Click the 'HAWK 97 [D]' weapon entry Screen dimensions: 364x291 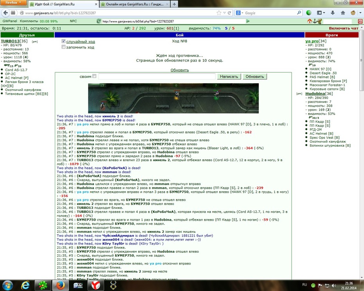[x=320, y=69]
